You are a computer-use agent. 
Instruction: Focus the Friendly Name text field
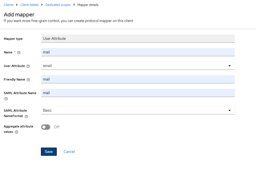tap(138, 79)
